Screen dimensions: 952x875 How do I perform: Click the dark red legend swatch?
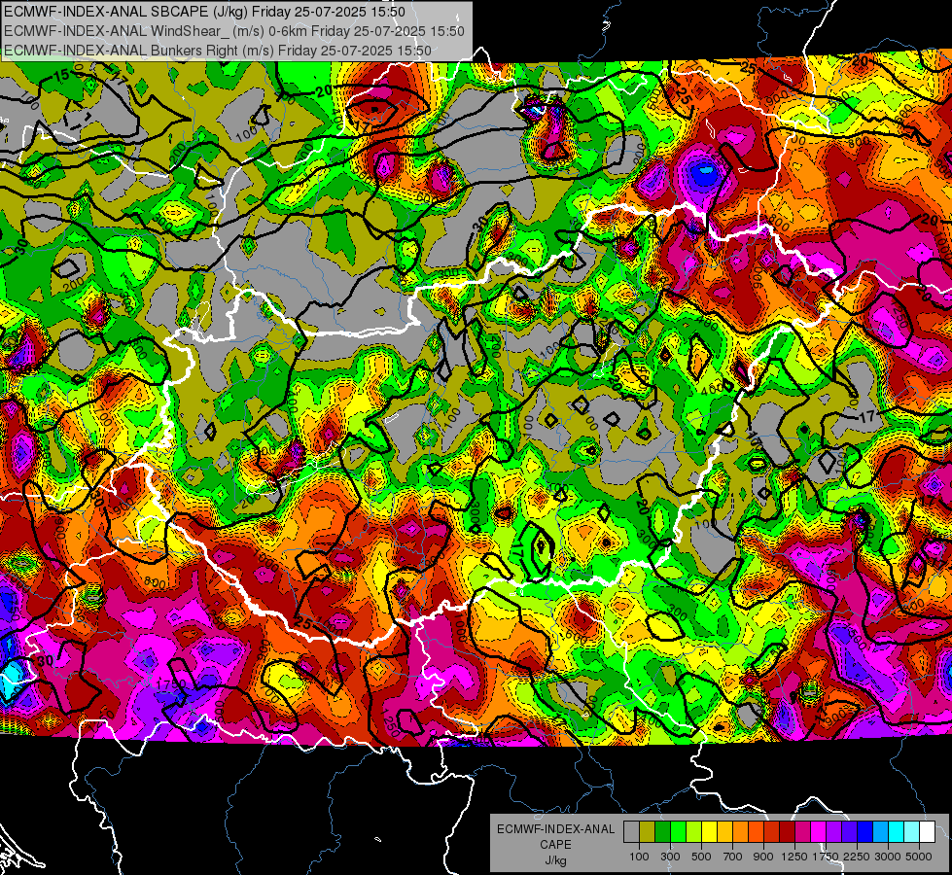[x=788, y=831]
